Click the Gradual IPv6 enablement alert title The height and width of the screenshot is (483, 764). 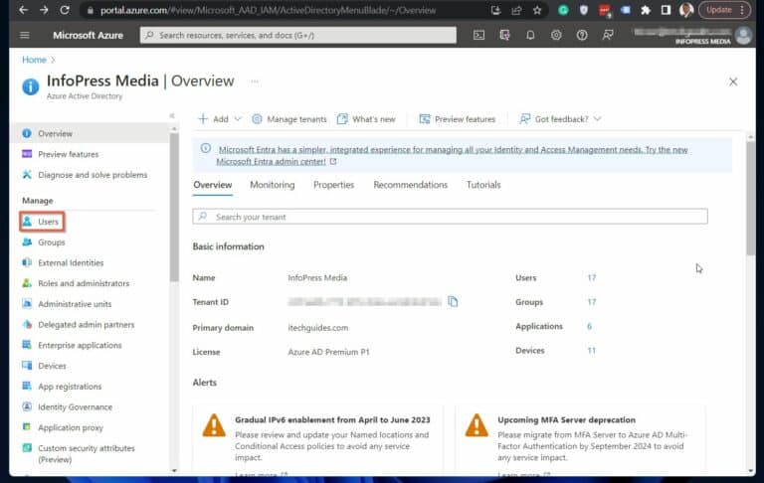pos(332,419)
